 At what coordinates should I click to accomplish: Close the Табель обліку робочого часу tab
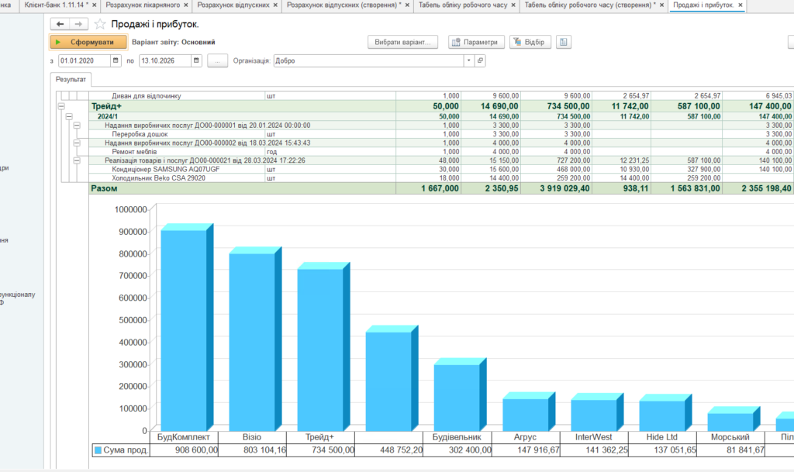(x=513, y=5)
